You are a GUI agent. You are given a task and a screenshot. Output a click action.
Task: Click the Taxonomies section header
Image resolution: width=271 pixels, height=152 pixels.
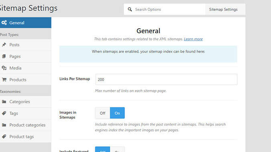click(10, 92)
